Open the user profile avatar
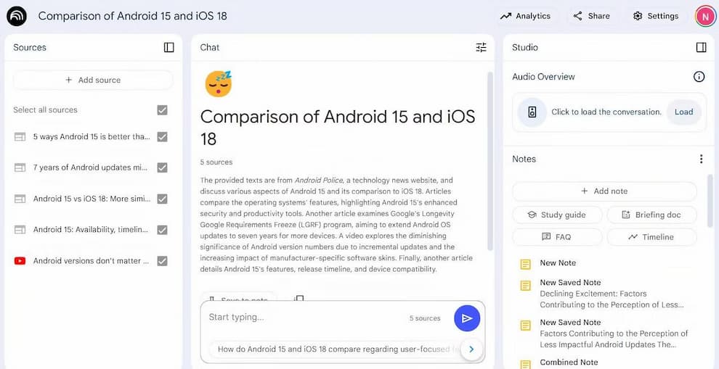Image resolution: width=719 pixels, height=369 pixels. (x=704, y=16)
